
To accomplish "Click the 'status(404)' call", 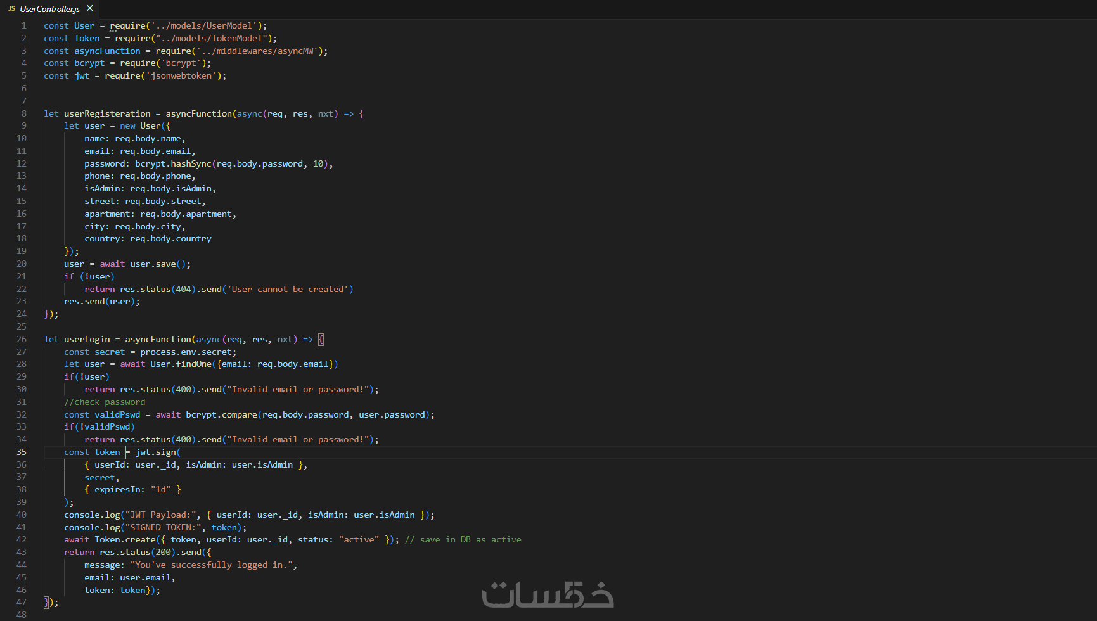I will coord(168,289).
